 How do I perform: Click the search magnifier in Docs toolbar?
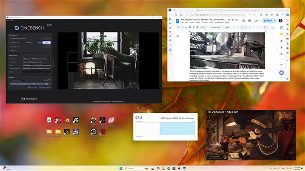click(x=178, y=27)
